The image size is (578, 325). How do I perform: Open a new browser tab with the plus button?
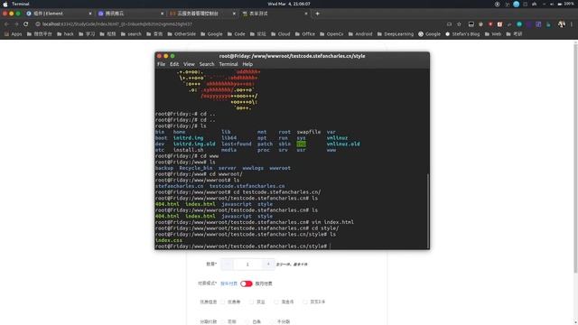tap(317, 14)
